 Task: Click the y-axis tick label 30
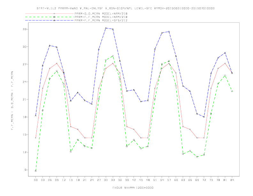[24, 47]
